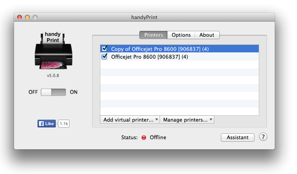The image size is (297, 174).
Task: Uncheck the Officejet Pro 8600 [906837] checkbox
Action: point(104,57)
